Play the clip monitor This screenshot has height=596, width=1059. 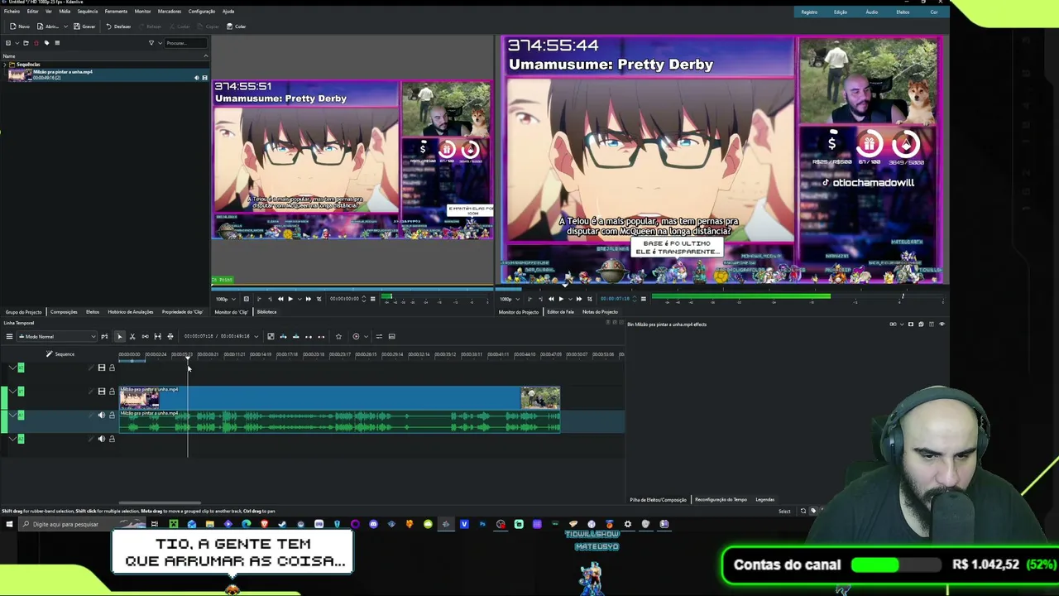pyautogui.click(x=290, y=299)
